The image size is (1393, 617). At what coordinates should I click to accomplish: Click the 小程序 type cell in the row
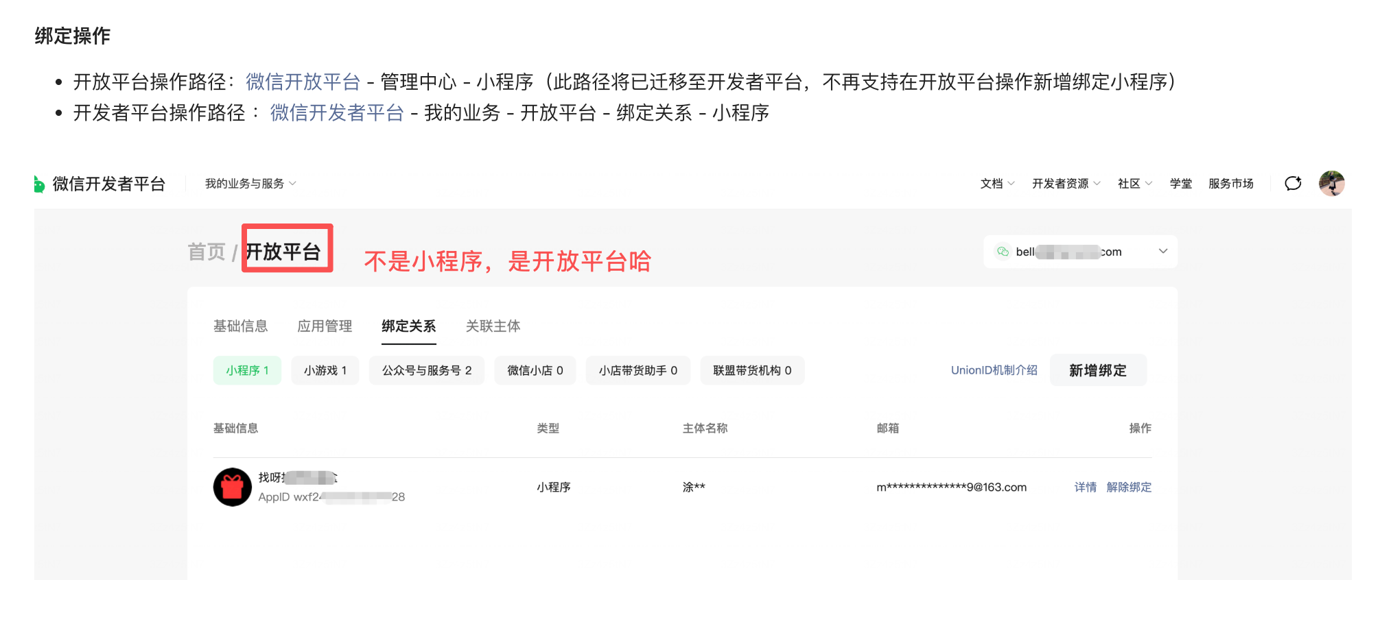(x=554, y=487)
